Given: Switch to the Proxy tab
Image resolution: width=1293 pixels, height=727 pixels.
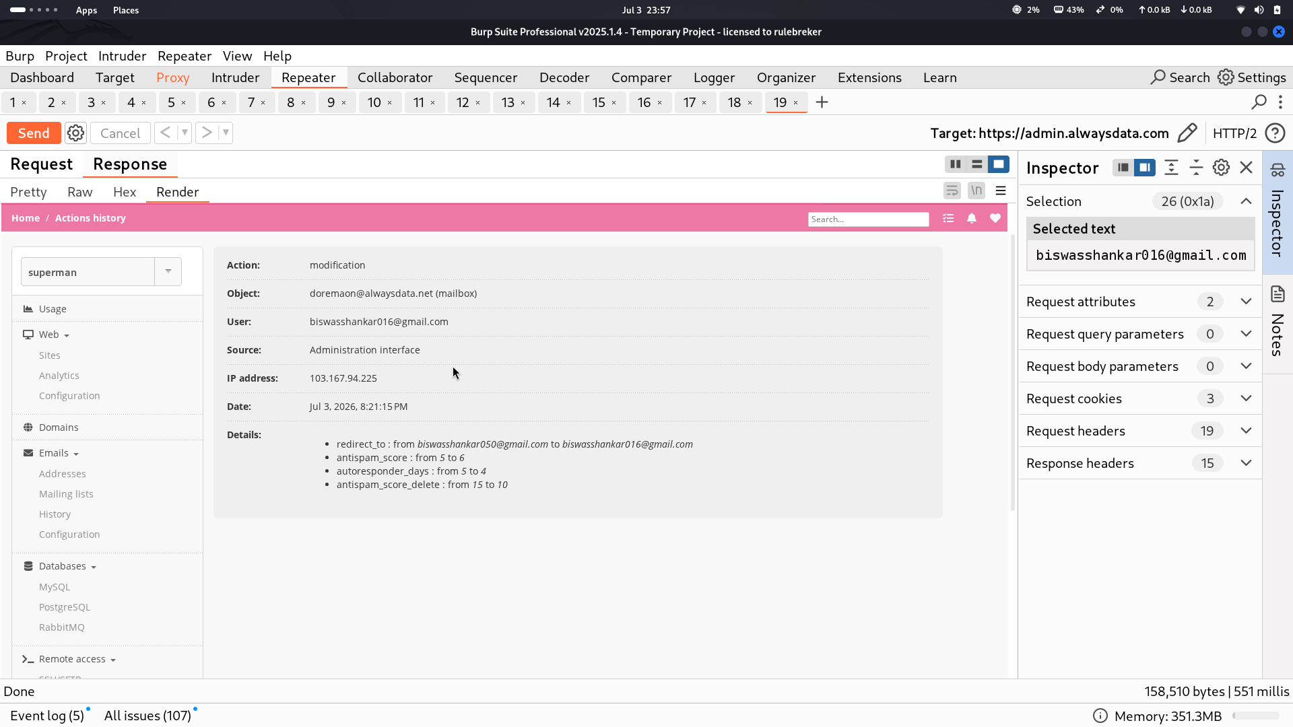Looking at the screenshot, I should [172, 77].
